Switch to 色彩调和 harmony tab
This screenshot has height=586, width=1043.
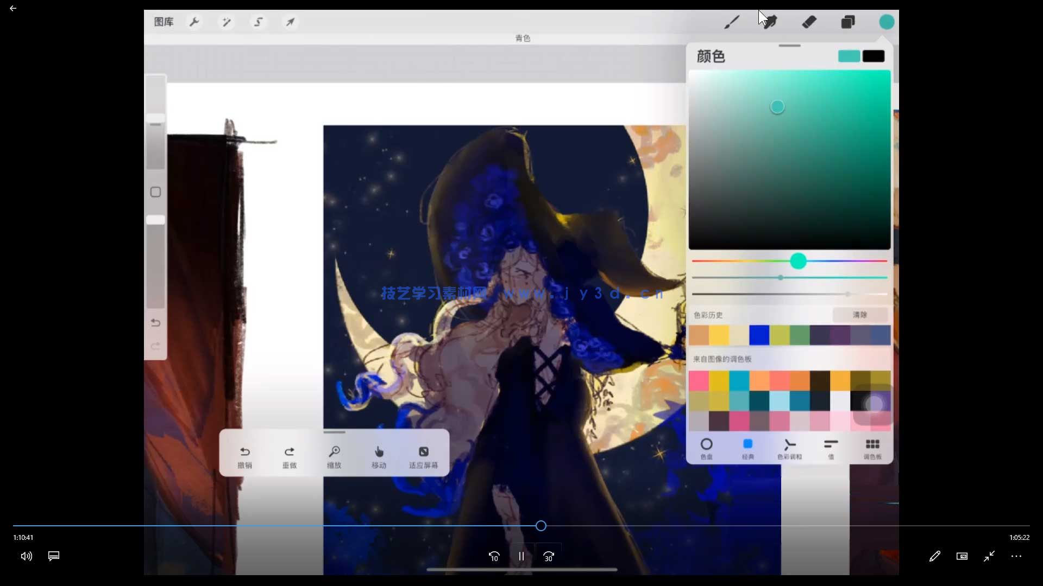789,448
